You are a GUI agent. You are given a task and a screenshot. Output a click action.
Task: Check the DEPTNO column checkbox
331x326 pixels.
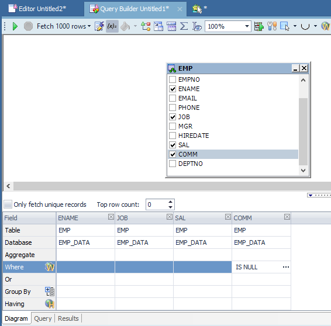[173, 164]
